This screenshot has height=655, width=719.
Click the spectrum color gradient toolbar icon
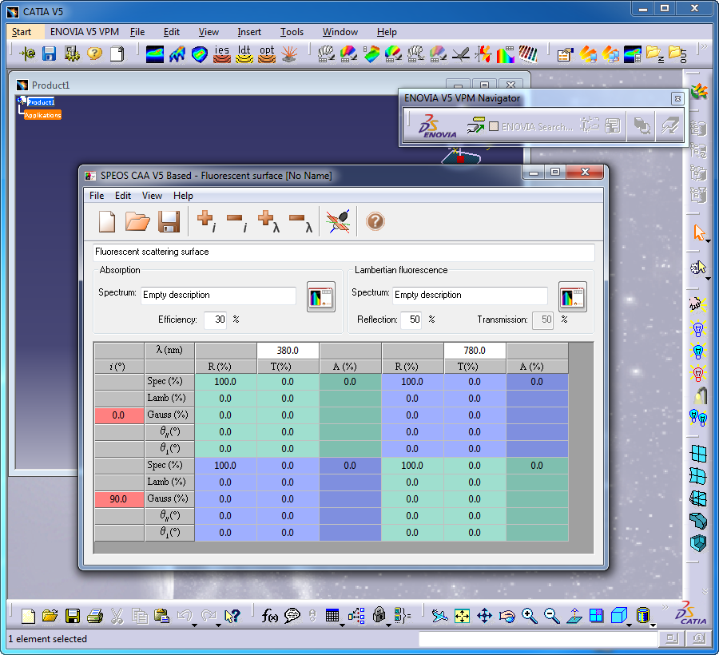click(x=505, y=54)
